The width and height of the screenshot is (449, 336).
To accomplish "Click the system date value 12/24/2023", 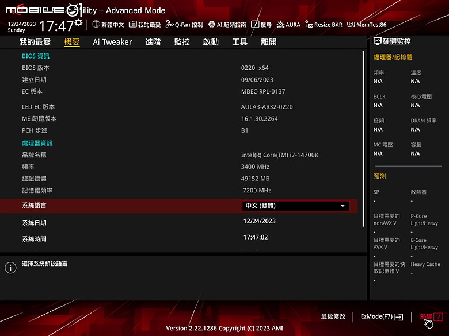I will (260, 221).
